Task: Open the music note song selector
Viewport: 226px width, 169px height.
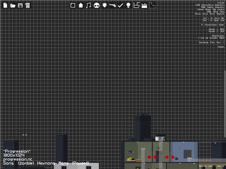Action: click(88, 5)
